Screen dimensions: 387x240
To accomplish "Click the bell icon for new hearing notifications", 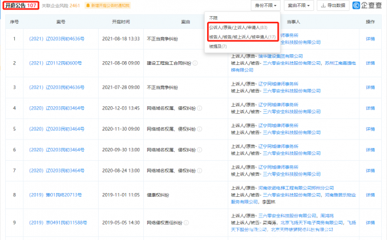I will [x=88, y=5].
